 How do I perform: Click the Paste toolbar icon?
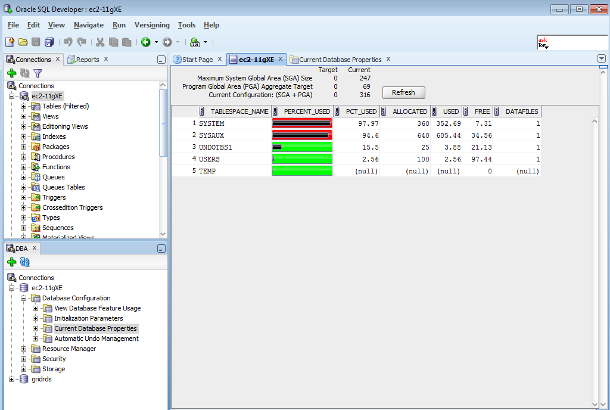(126, 42)
